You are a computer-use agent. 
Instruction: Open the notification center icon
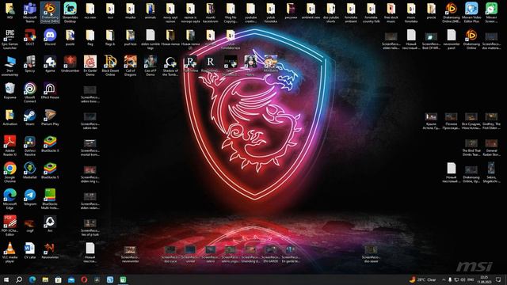[x=498, y=279]
